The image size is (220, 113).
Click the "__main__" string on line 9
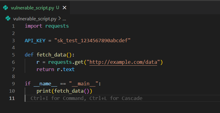[x=84, y=84]
